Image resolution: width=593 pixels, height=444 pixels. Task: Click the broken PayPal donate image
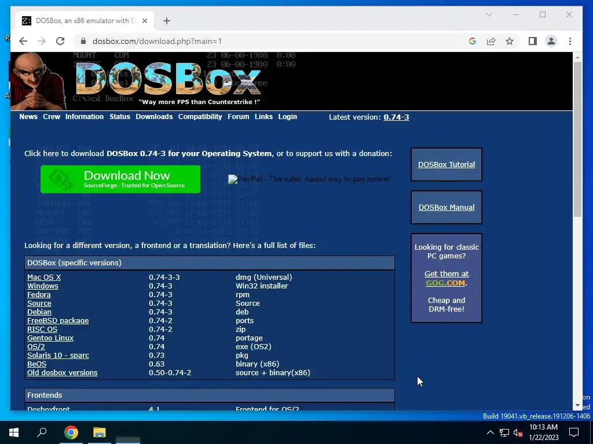coord(309,179)
